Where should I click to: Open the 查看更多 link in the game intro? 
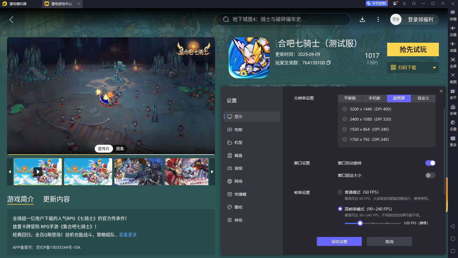(128, 235)
